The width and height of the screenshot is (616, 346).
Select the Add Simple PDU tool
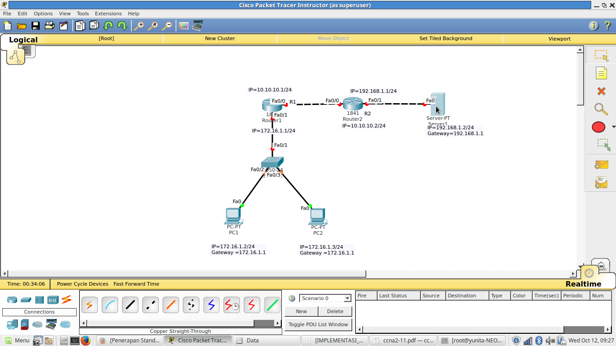[601, 164]
